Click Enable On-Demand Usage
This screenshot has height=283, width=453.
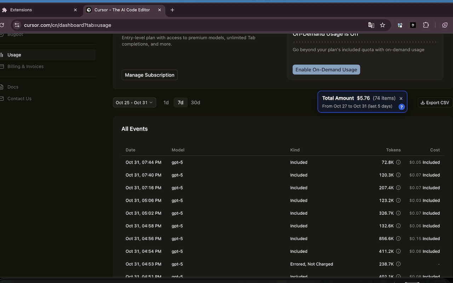click(326, 69)
